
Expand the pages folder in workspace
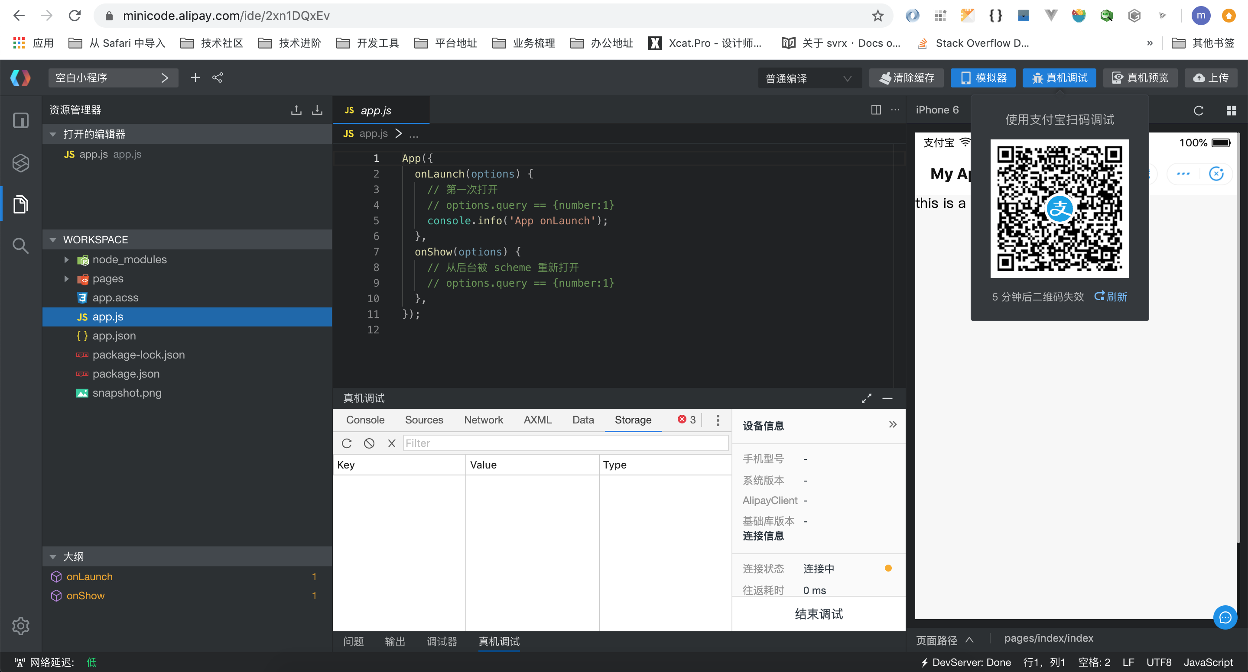[66, 278]
